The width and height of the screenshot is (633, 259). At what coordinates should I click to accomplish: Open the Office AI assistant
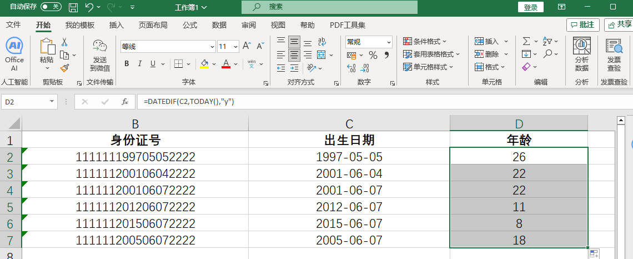pos(14,55)
